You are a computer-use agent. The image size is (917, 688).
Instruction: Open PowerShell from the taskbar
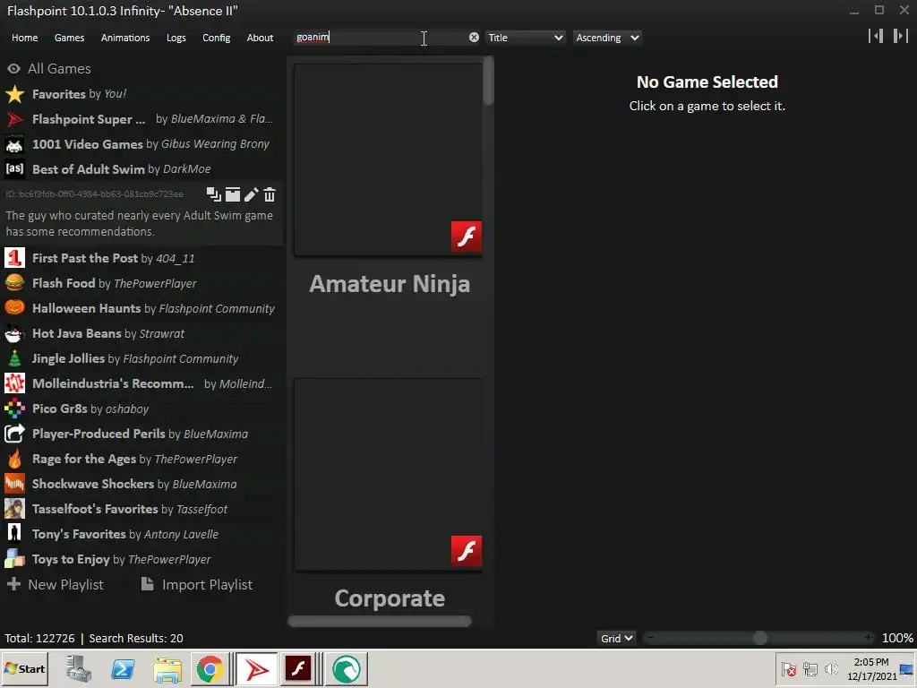click(x=123, y=668)
